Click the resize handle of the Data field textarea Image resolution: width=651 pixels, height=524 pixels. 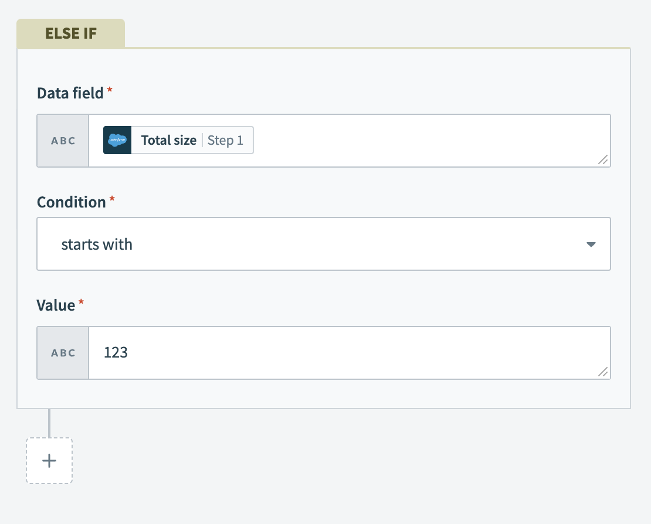[x=603, y=159]
